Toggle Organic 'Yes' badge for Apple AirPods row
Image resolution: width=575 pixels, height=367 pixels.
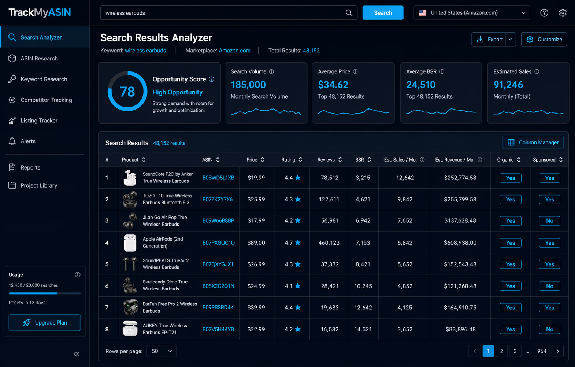tap(511, 243)
